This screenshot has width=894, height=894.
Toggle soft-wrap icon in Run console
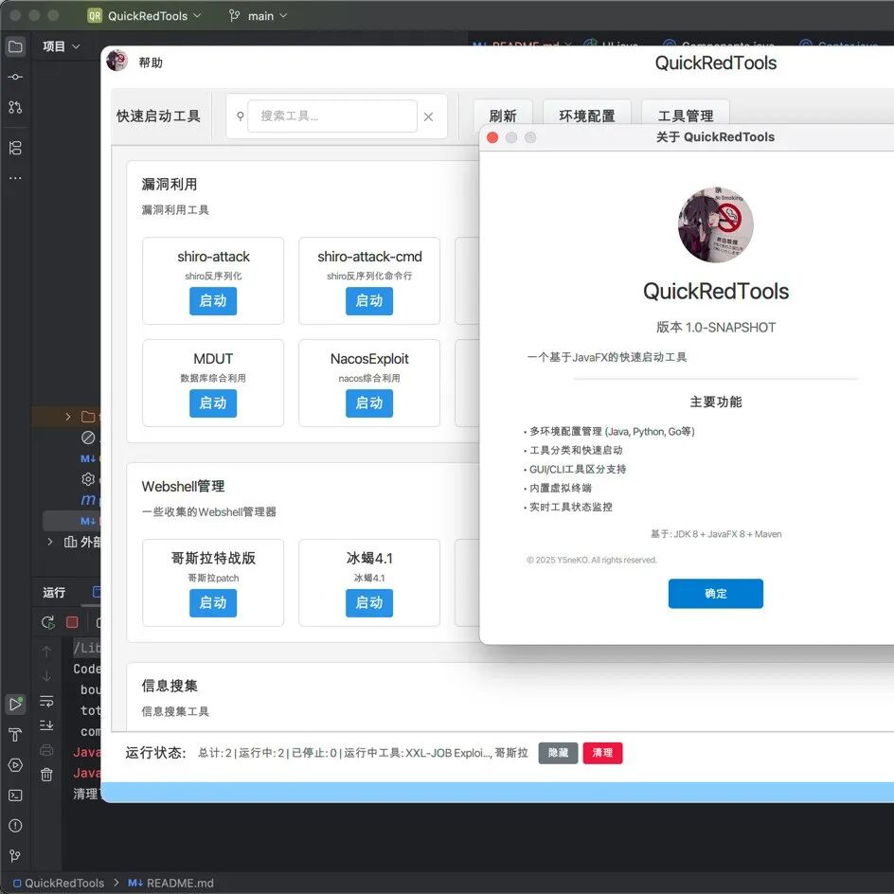46,701
